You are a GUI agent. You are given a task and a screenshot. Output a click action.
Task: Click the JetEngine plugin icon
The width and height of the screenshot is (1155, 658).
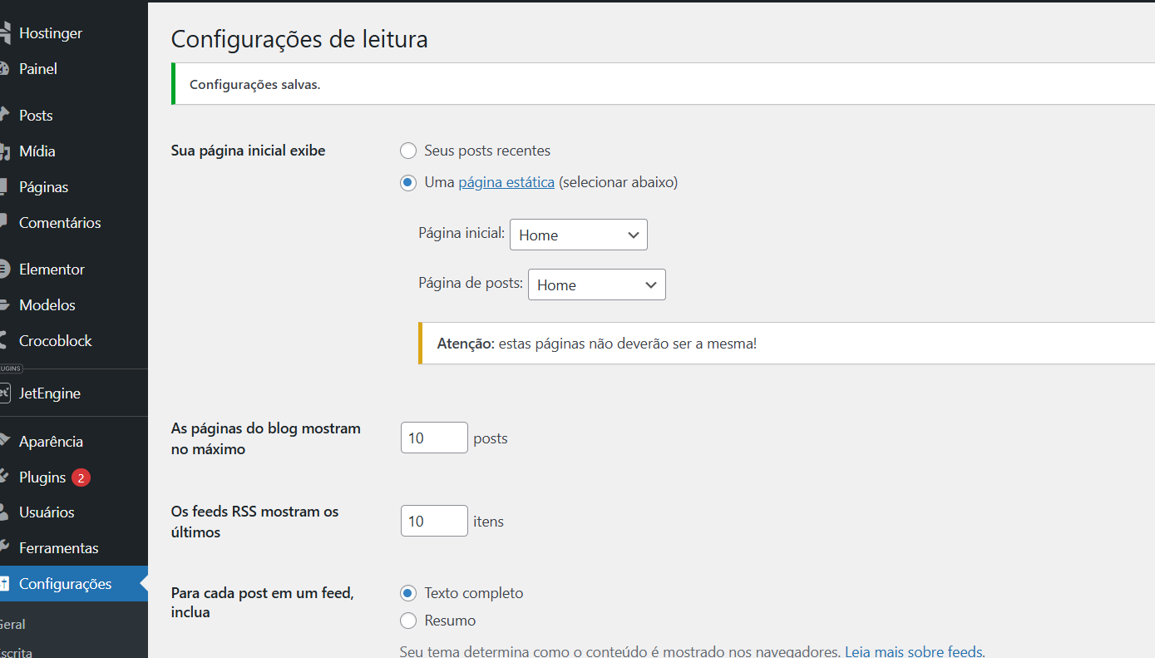tap(4, 393)
